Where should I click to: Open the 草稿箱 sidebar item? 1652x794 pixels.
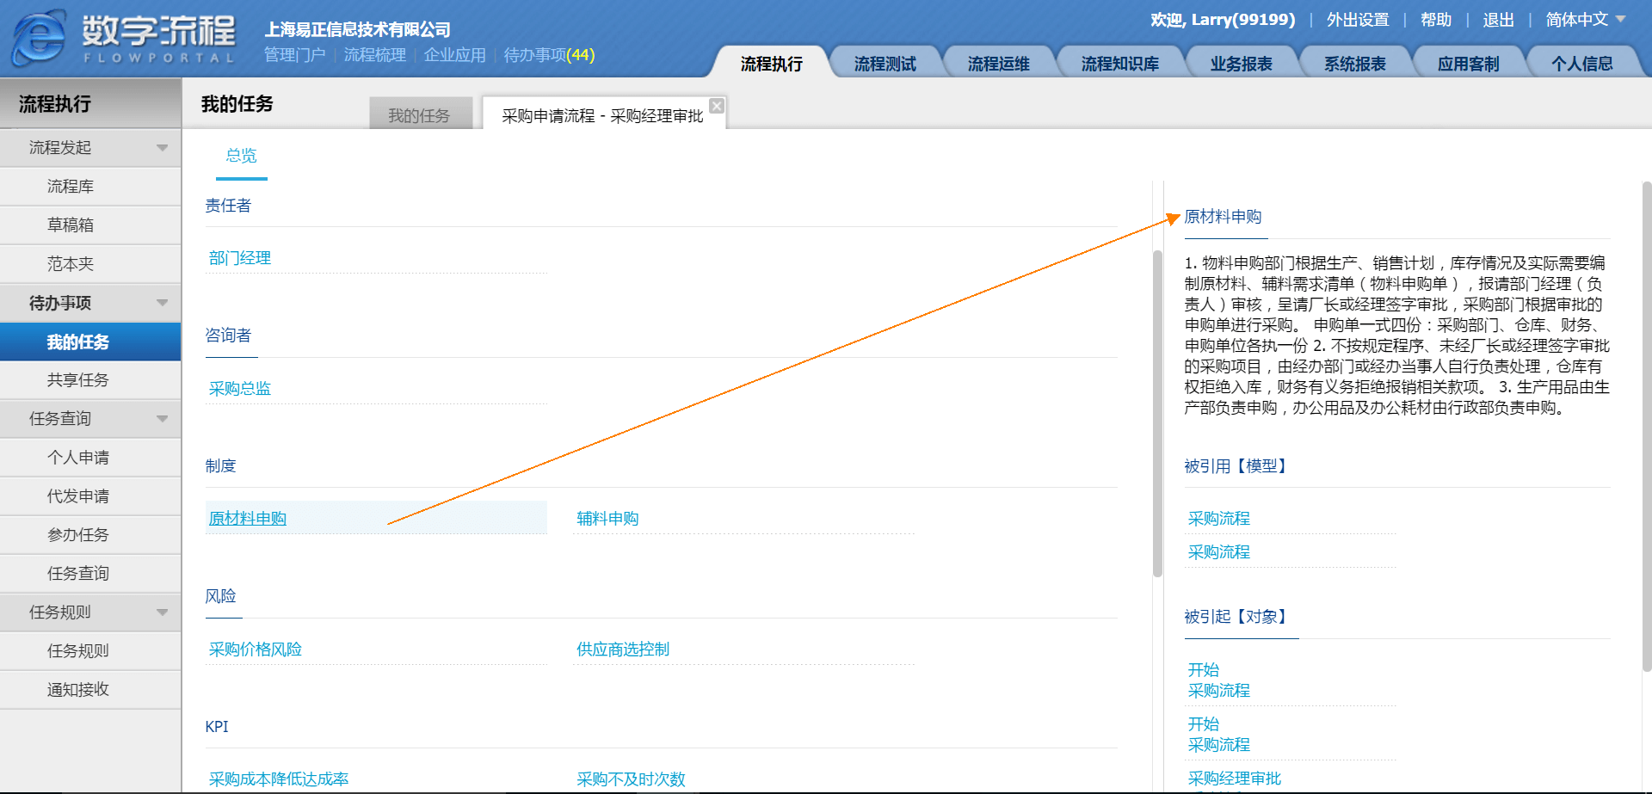[71, 225]
